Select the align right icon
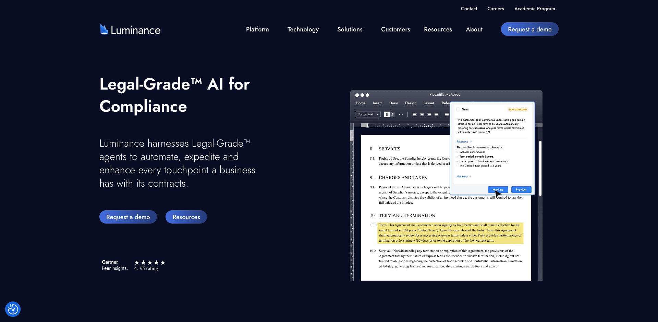The width and height of the screenshot is (658, 322). click(429, 115)
